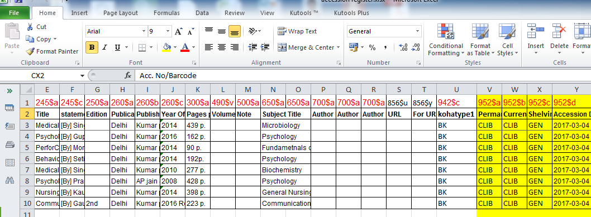
Task: Click Insert cells button
Action: [x=536, y=40]
